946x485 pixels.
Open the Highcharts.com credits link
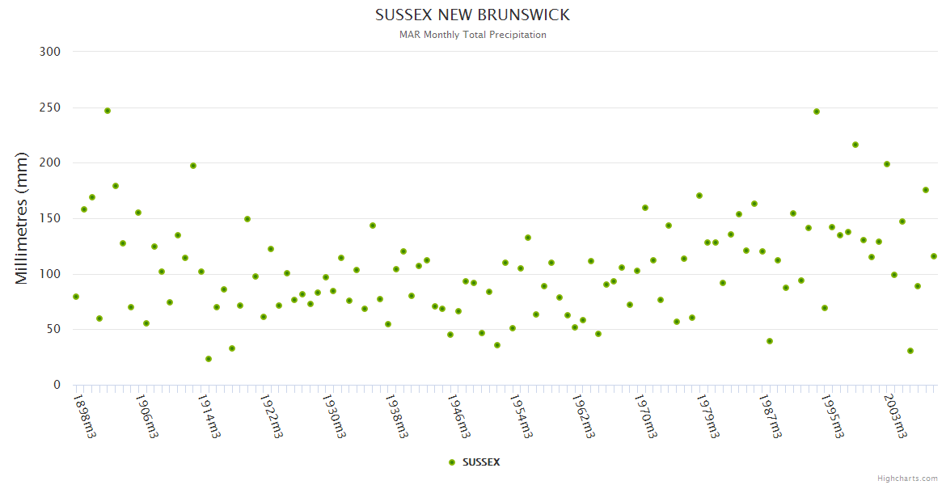907,479
